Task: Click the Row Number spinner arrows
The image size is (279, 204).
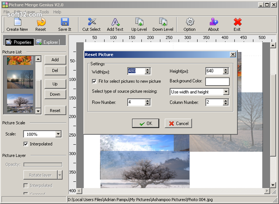Action: coord(147,102)
